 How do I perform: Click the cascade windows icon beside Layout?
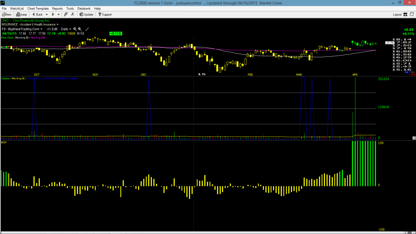pos(412,14)
